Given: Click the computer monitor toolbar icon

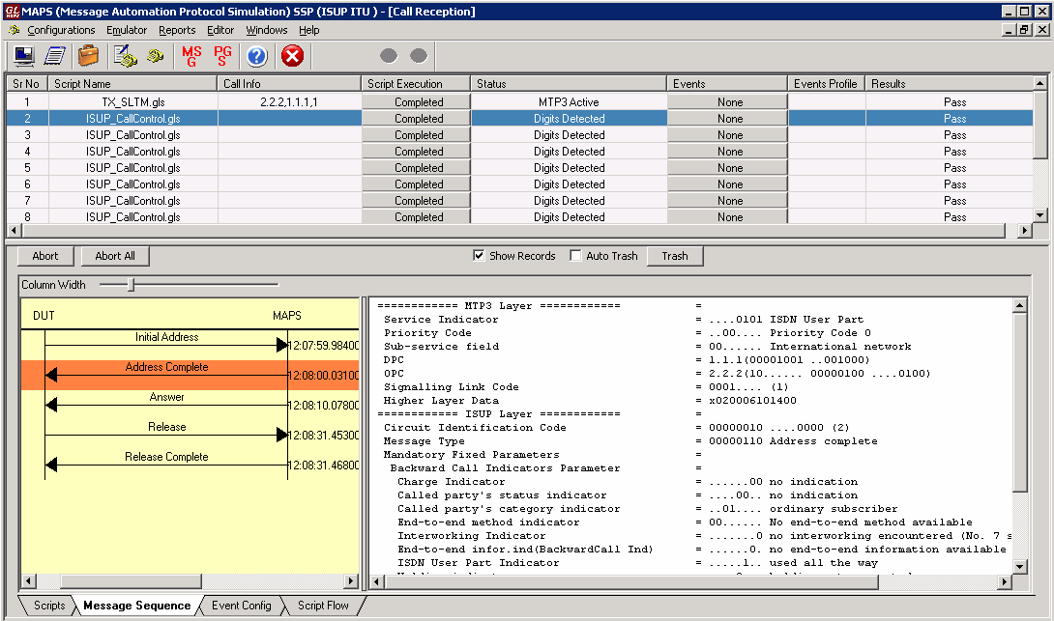Looking at the screenshot, I should tap(24, 56).
